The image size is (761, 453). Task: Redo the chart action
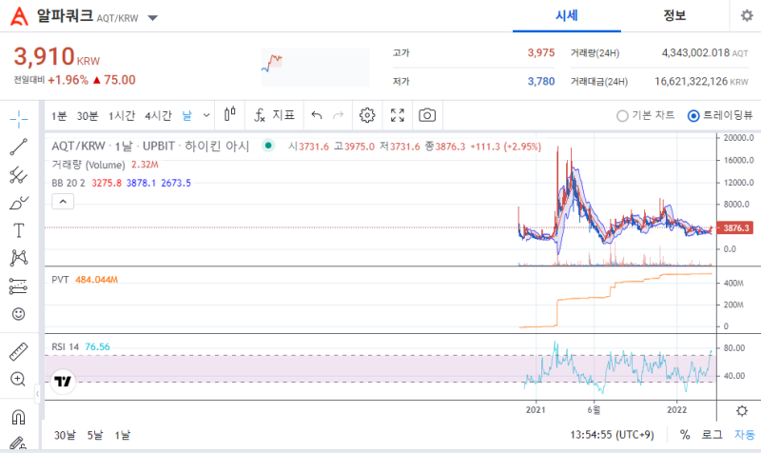pos(339,115)
